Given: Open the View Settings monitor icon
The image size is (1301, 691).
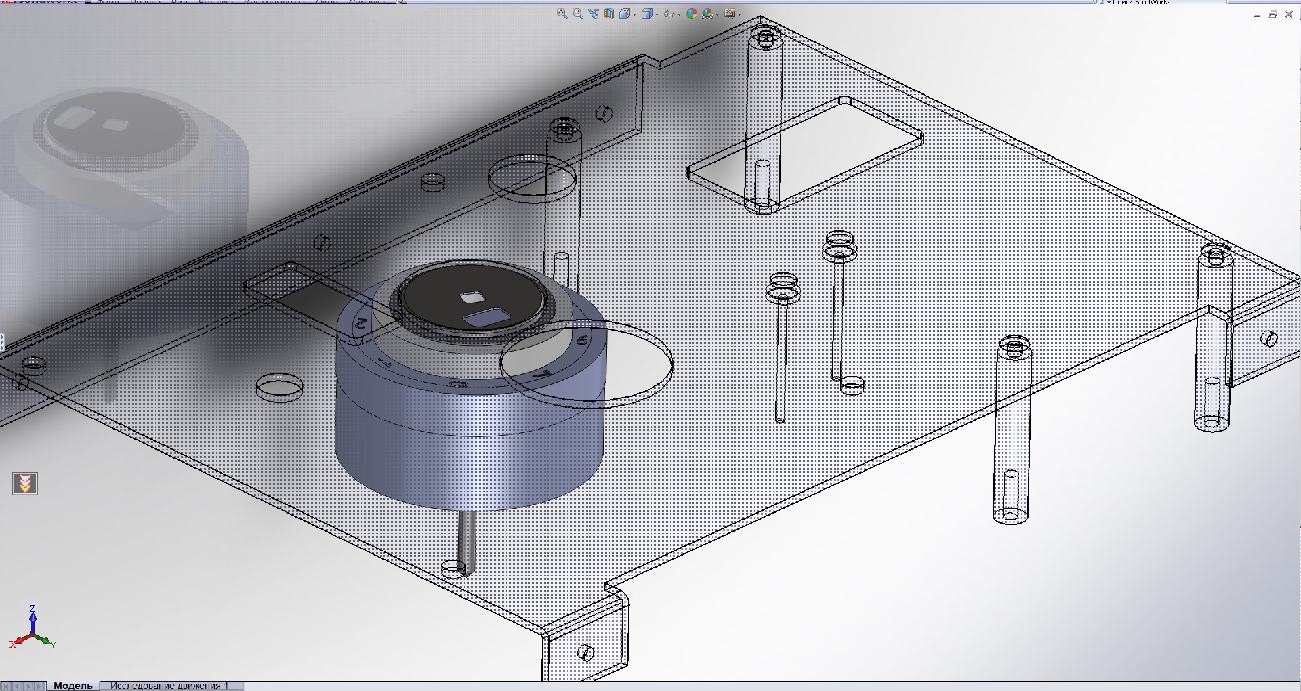Looking at the screenshot, I should click(x=730, y=14).
